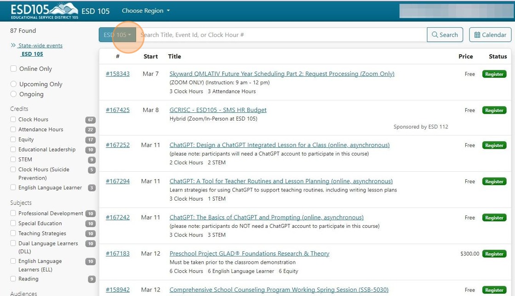Click the ESD105 logo in header
515x296 pixels.
point(44,11)
